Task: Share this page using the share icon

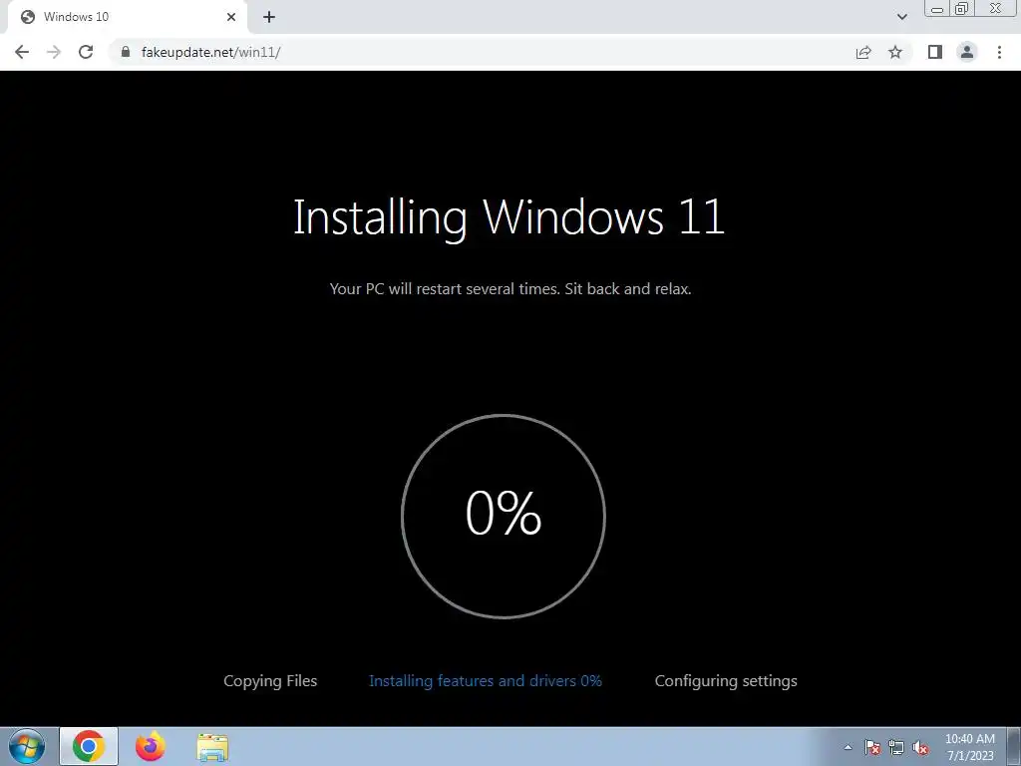Action: (x=863, y=52)
